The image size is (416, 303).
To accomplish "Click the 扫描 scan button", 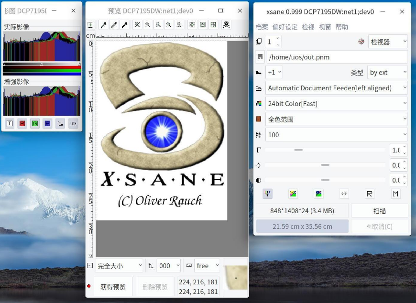I will pyautogui.click(x=380, y=211).
